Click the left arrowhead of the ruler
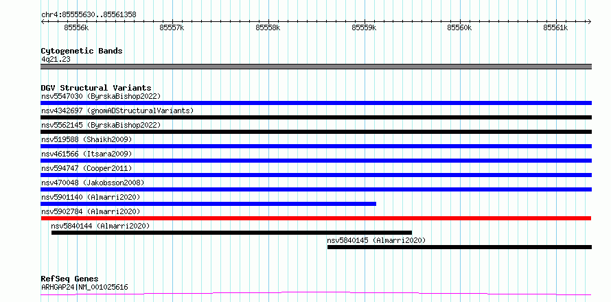 [x=43, y=21]
